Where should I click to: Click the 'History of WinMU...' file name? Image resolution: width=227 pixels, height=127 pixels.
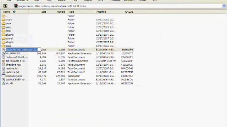click(17, 57)
